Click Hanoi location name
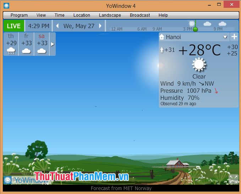 point(173,37)
